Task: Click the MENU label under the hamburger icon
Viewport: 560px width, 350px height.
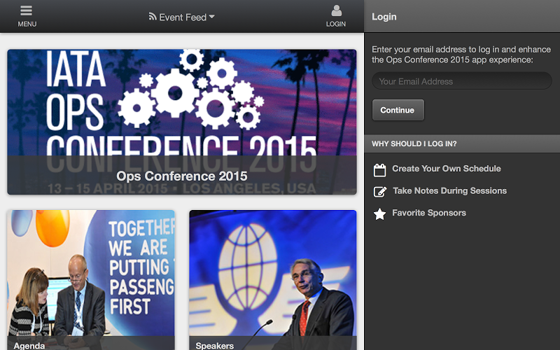Action: [27, 24]
